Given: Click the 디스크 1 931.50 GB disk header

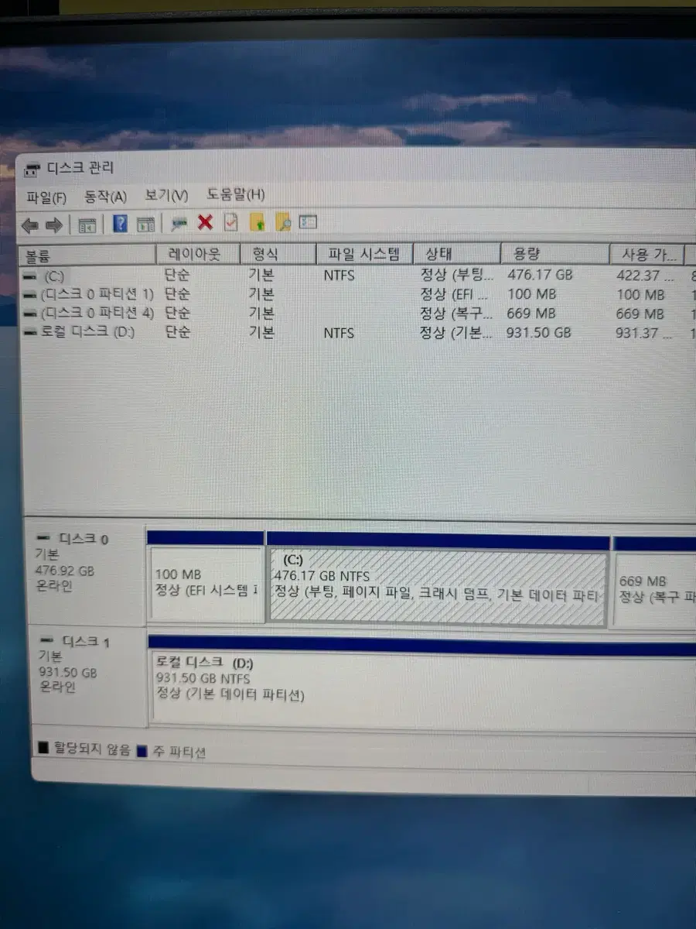Looking at the screenshot, I should pos(87,677).
